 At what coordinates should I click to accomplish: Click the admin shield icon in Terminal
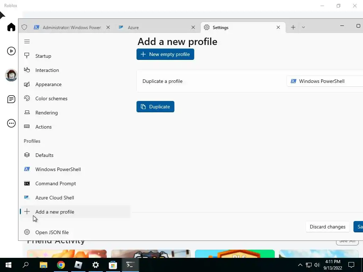click(24, 27)
